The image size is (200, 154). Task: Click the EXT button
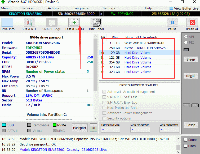93,128
